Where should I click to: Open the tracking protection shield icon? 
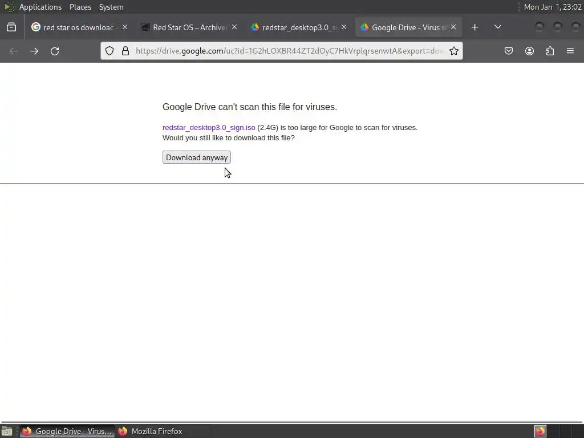109,51
